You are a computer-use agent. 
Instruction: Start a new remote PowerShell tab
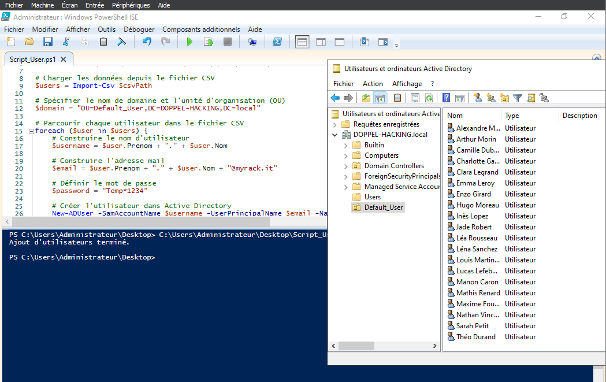point(252,42)
